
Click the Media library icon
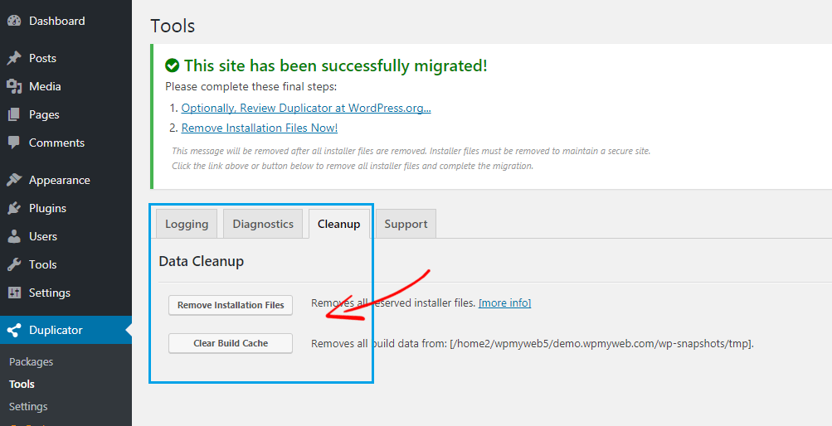(x=14, y=86)
